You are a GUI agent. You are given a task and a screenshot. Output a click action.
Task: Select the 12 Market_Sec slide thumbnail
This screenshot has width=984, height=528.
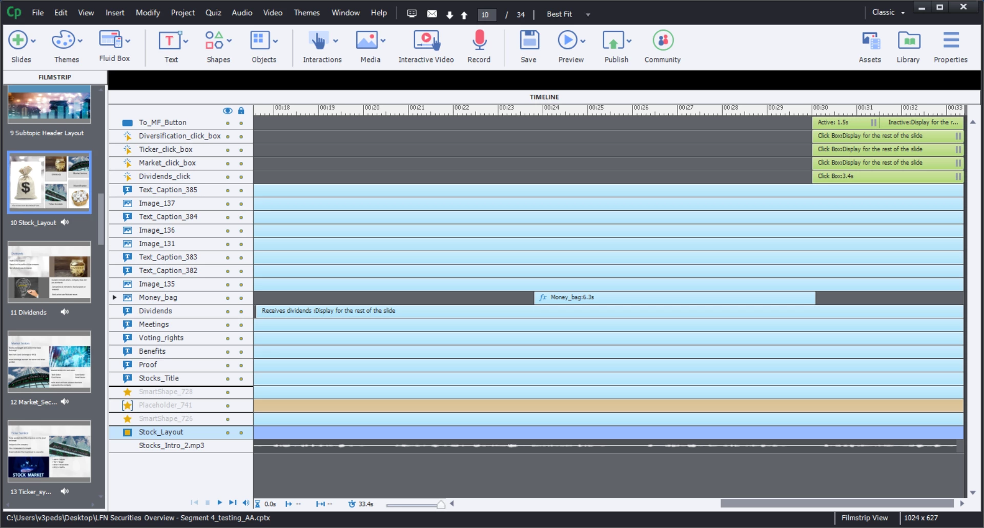(49, 362)
